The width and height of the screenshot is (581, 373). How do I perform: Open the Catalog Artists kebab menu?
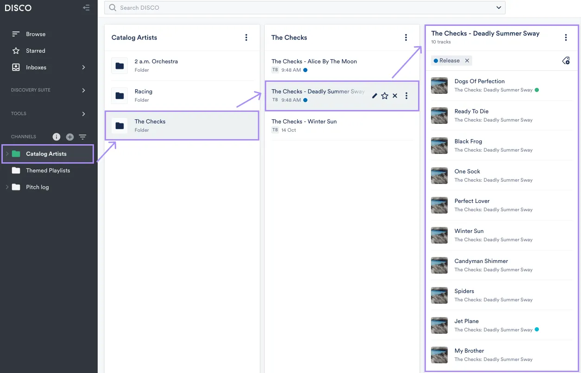pos(246,37)
